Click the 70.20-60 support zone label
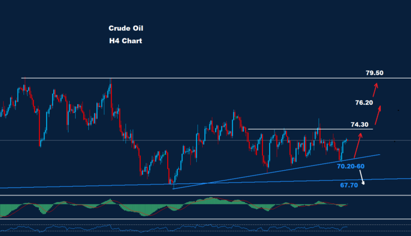This screenshot has height=236, width=411. pos(351,166)
